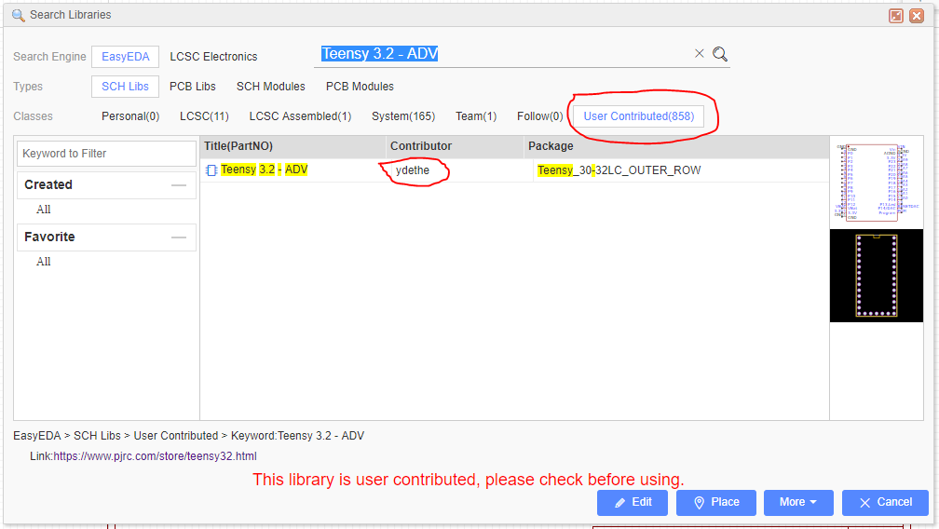Click the component icon beside Teensy 3.2 - ADV
The width and height of the screenshot is (939, 529).
coord(211,170)
